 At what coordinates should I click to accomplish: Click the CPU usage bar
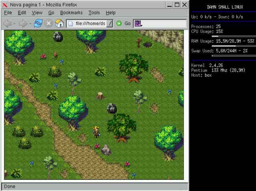234,36
